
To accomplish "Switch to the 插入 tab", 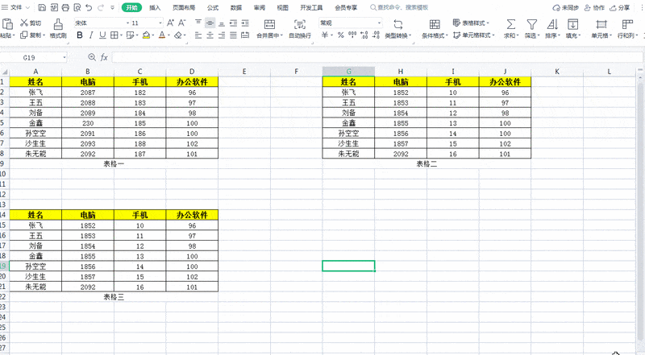I will pyautogui.click(x=155, y=7).
